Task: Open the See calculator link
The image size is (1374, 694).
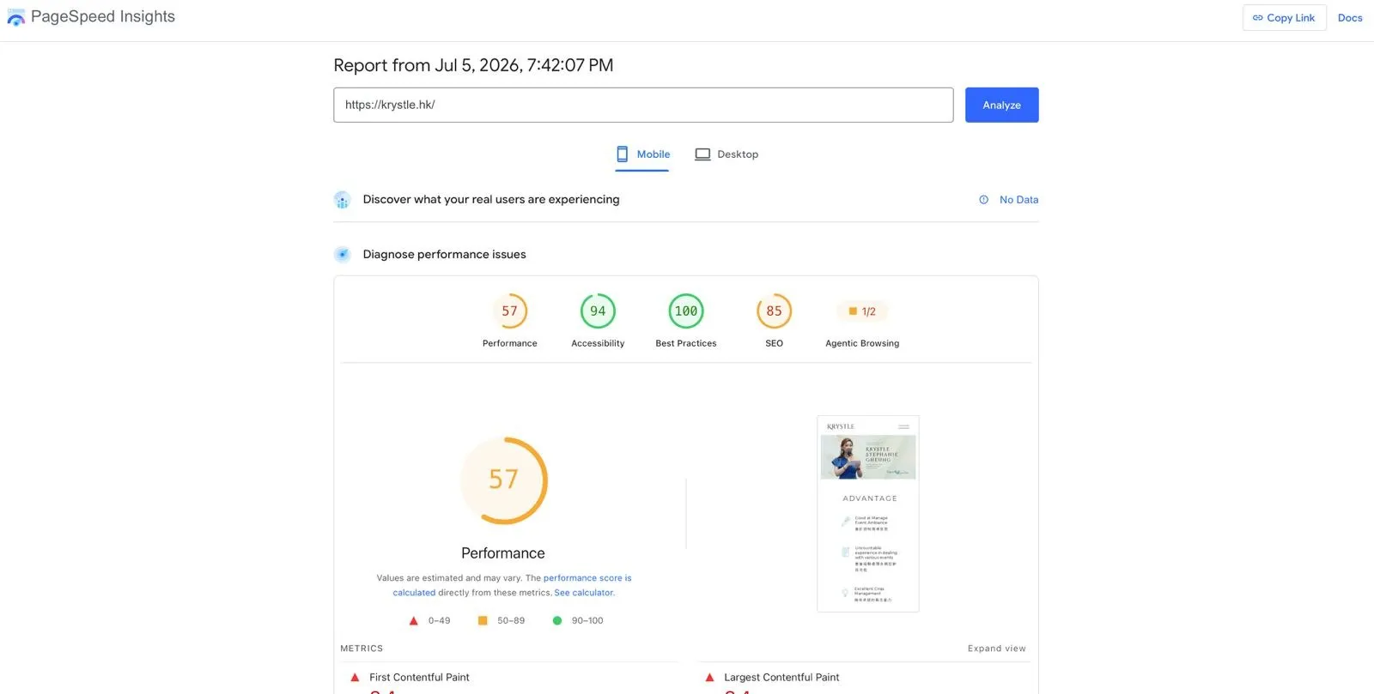Action: [584, 593]
